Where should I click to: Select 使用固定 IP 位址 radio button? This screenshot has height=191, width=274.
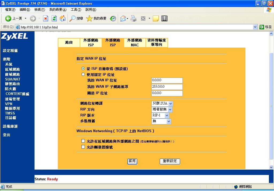pyautogui.click(x=83, y=74)
